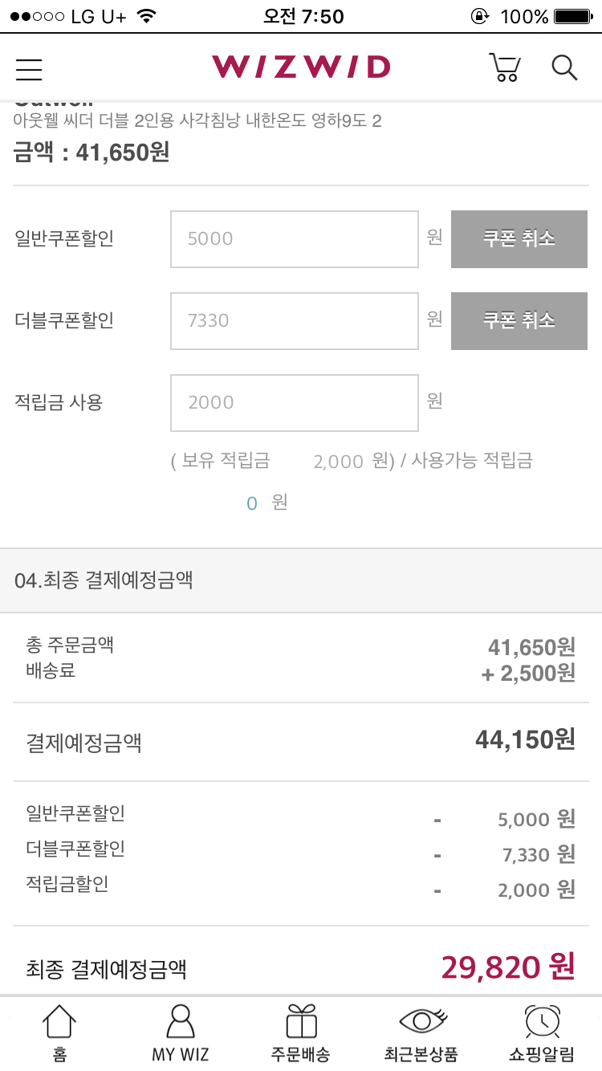This screenshot has height=1071, width=602.
Task: Tap the battery indicator in status bar
Action: [572, 16]
